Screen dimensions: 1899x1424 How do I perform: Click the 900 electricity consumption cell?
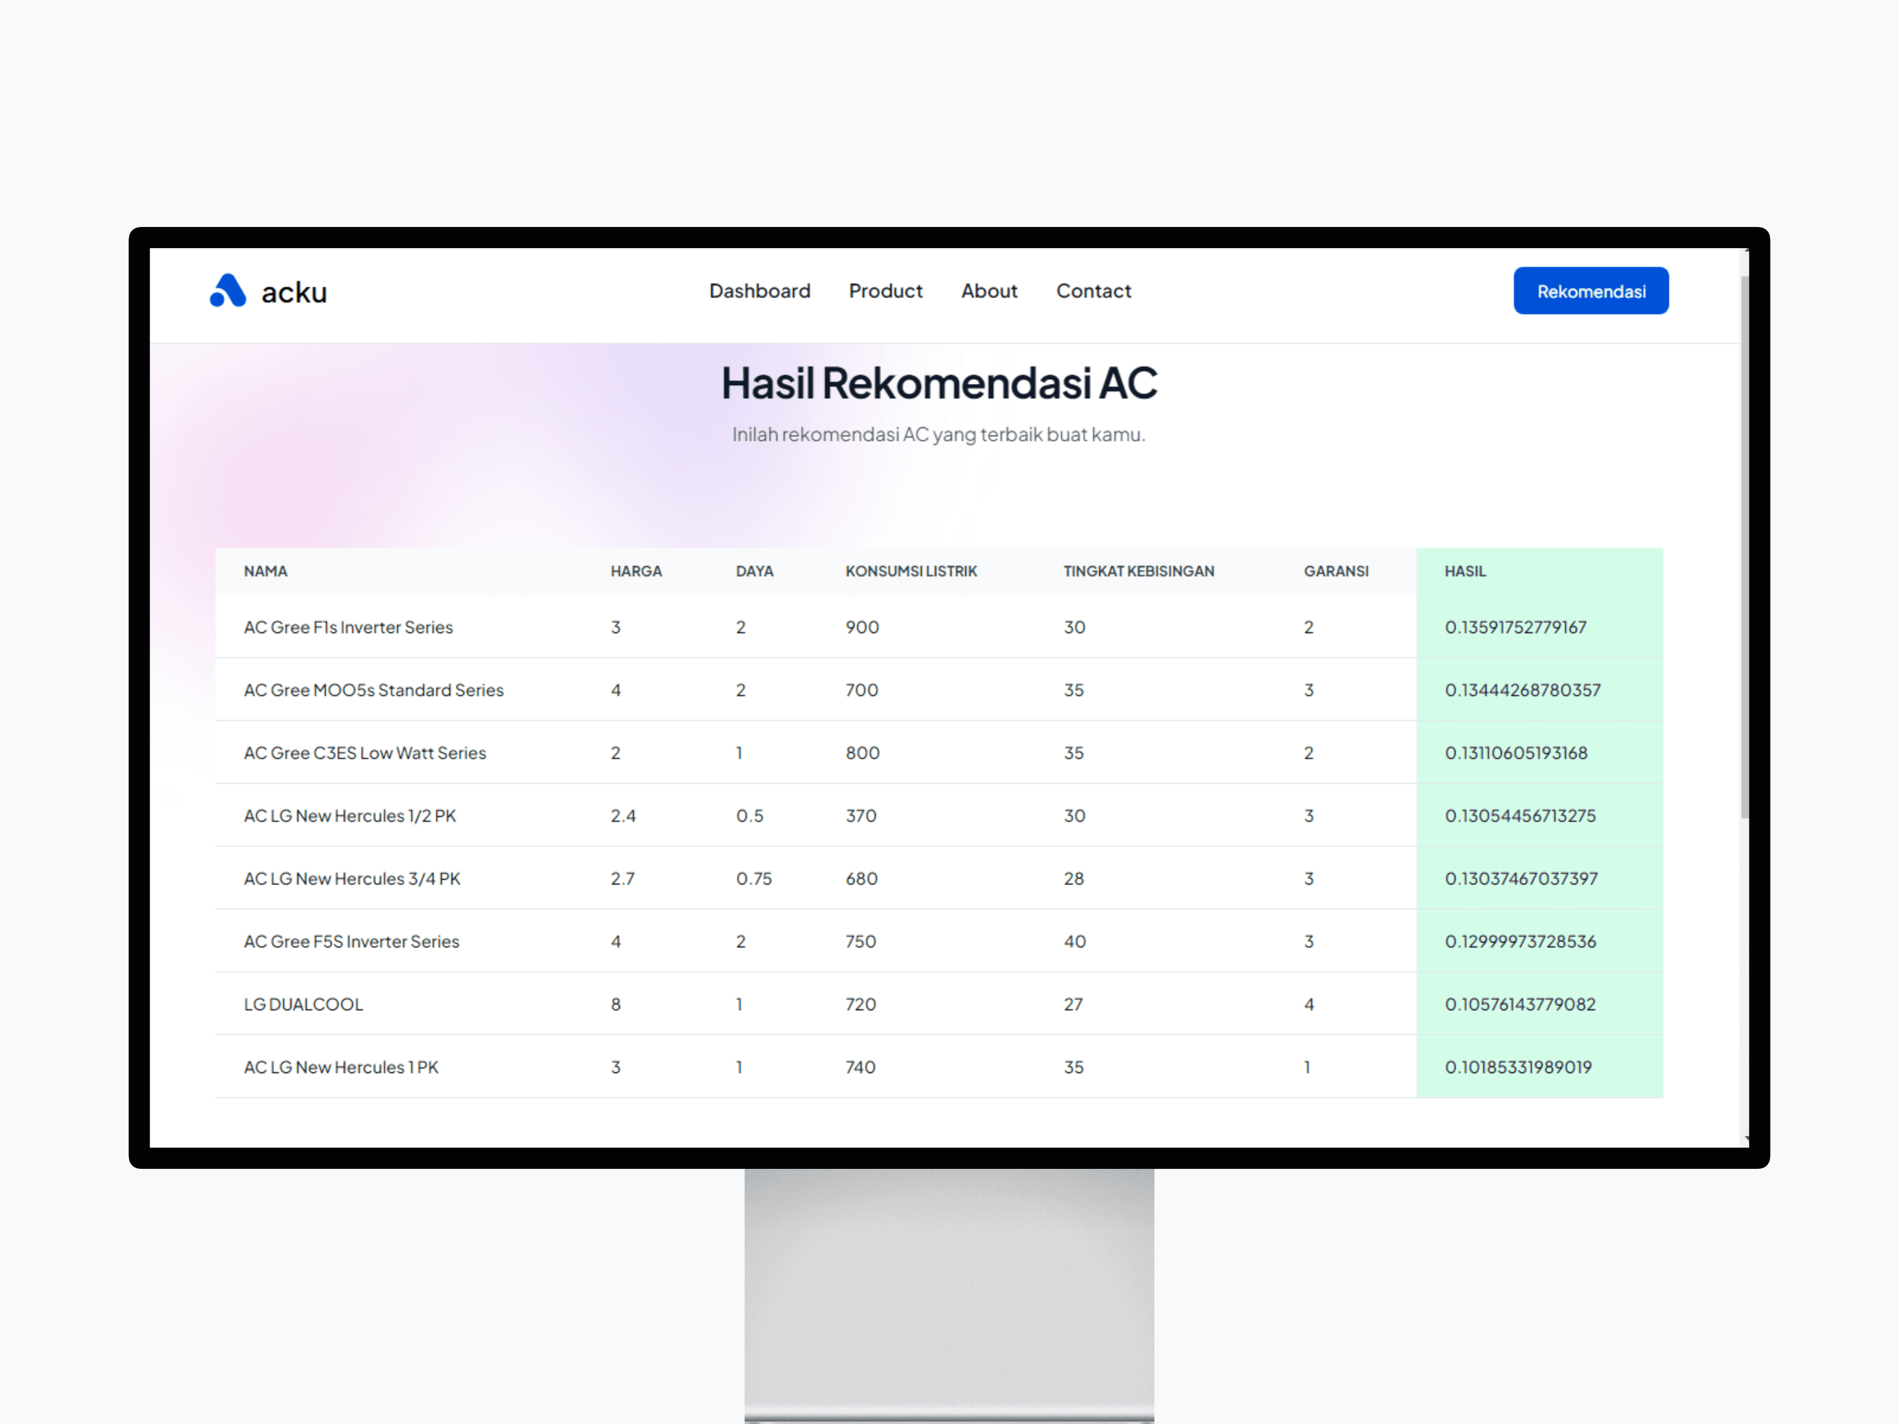862,627
